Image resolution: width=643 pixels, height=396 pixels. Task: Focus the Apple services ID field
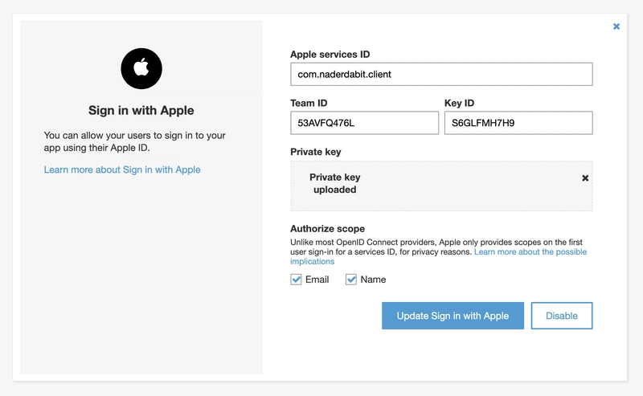point(441,74)
